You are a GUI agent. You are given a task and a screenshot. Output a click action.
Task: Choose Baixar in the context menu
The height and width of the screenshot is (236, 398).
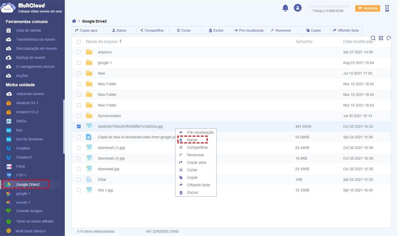pyautogui.click(x=192, y=140)
